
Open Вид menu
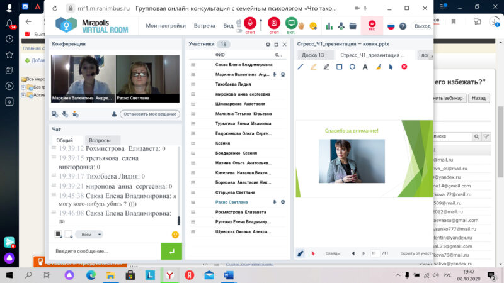coord(228,26)
